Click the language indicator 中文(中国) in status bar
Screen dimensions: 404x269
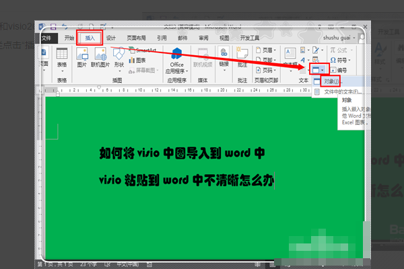point(128,264)
